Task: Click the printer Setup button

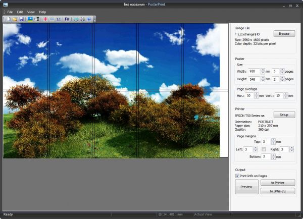Action: pyautogui.click(x=284, y=115)
